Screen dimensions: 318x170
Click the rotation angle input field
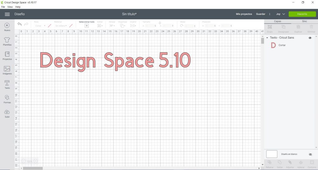click(190, 26)
